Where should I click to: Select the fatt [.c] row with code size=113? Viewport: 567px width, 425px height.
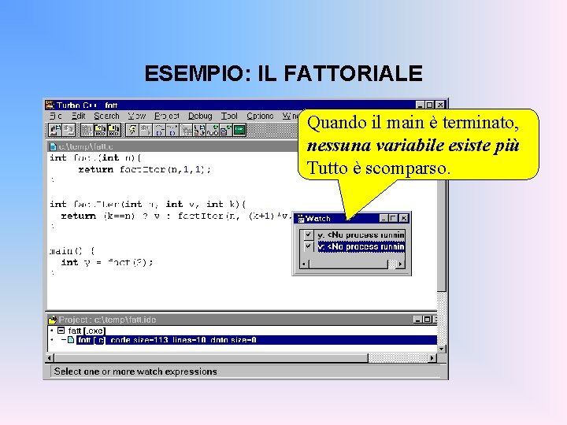pos(256,340)
